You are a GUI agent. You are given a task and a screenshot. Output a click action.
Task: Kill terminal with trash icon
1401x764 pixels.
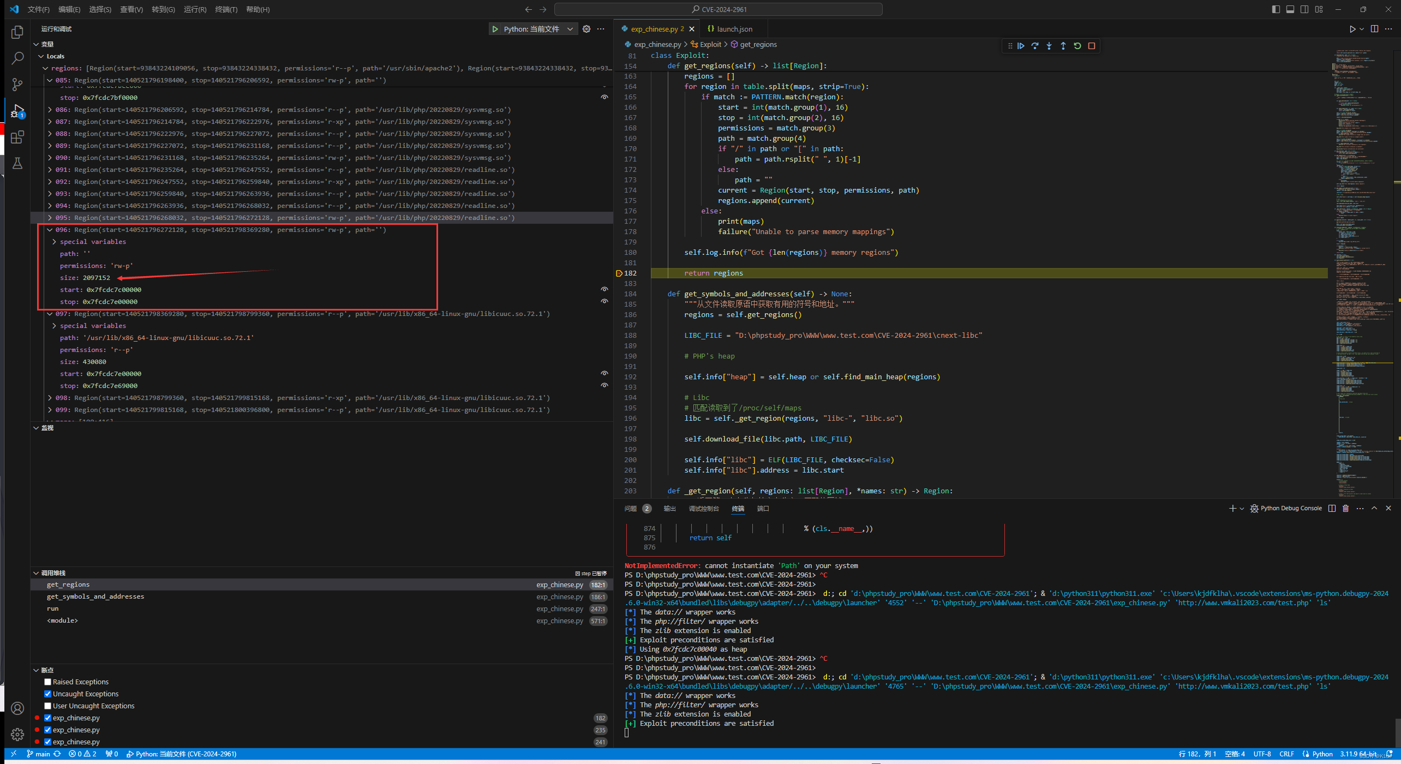tap(1346, 508)
